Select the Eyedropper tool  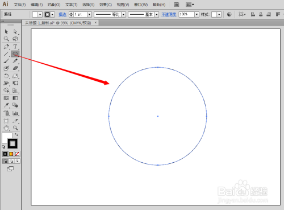(6, 105)
